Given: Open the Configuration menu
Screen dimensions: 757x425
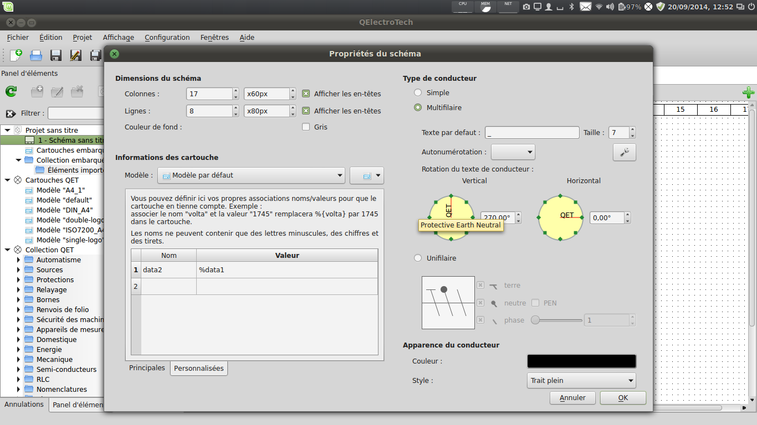Looking at the screenshot, I should point(167,38).
